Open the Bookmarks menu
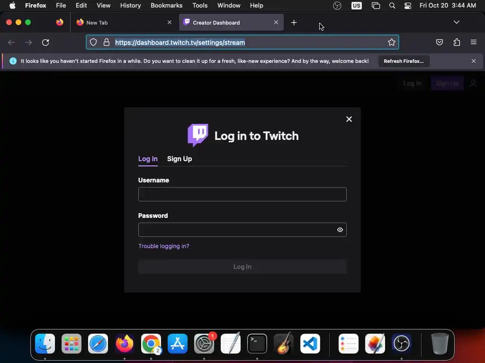Screen dimensions: 485x363 pos(166,6)
